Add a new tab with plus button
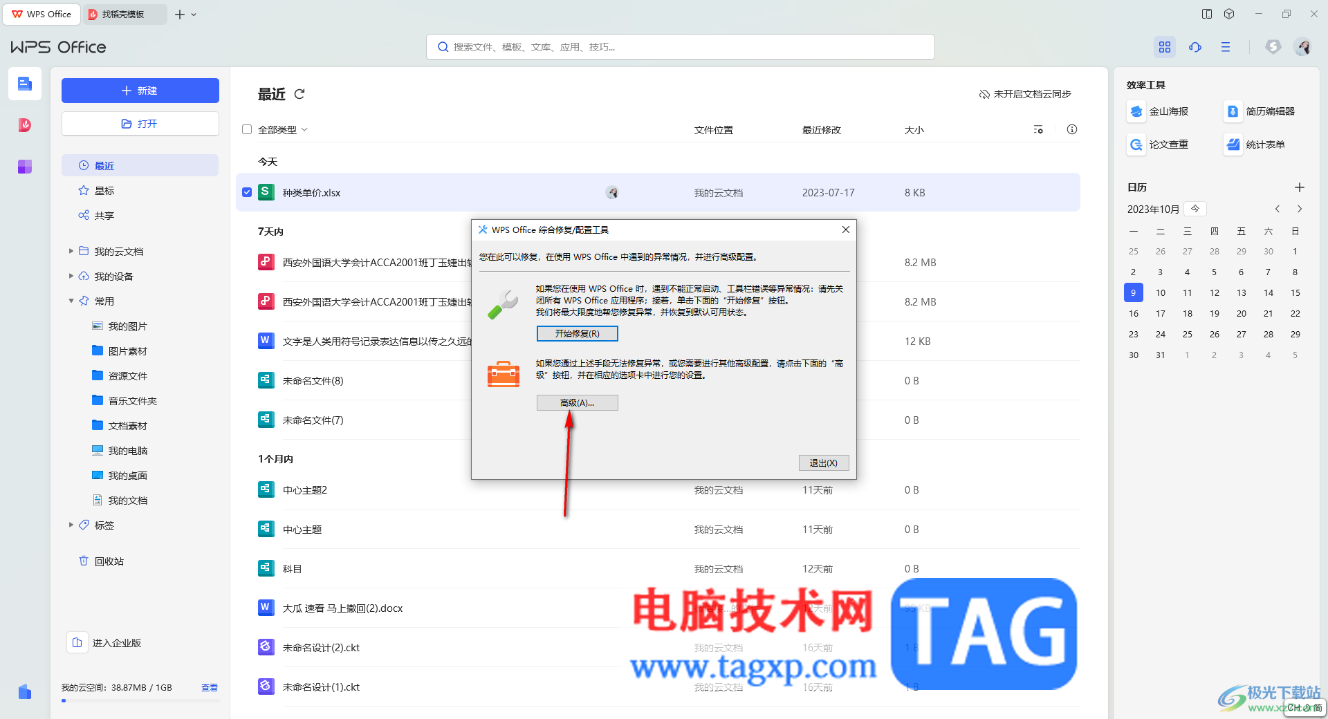1328x719 pixels. pyautogui.click(x=180, y=15)
